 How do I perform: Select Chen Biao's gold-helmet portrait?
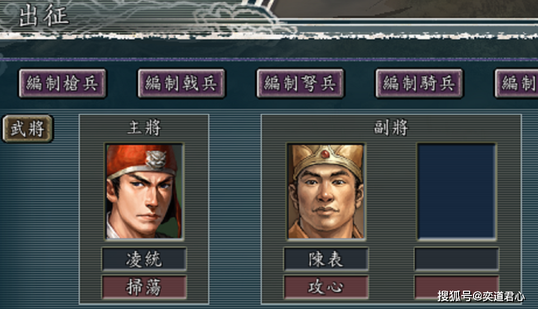pyautogui.click(x=326, y=191)
